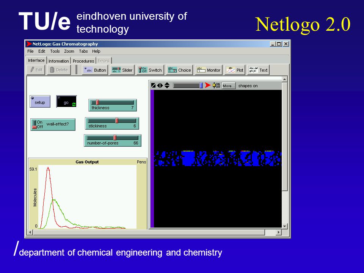Add a new Plot widget

235,70
